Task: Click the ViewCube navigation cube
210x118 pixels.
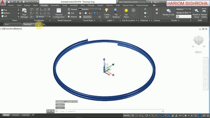Action: 199,40
